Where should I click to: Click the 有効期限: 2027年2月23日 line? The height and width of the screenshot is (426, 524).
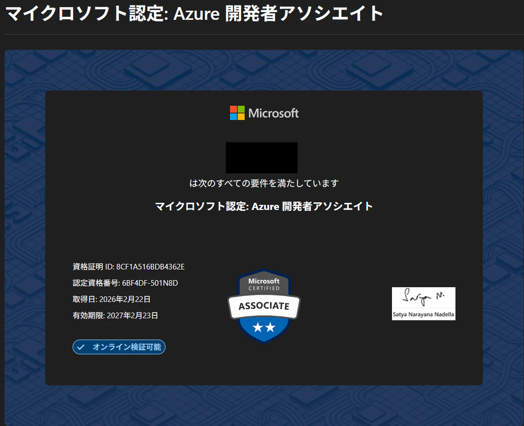(115, 316)
